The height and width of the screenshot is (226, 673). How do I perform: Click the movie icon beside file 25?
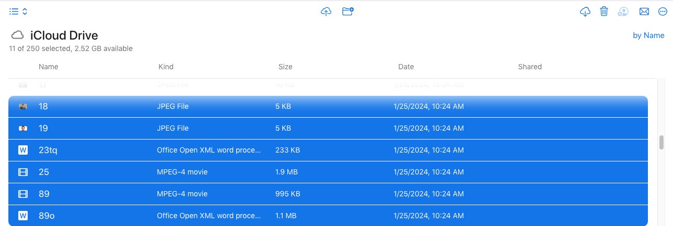click(23, 172)
